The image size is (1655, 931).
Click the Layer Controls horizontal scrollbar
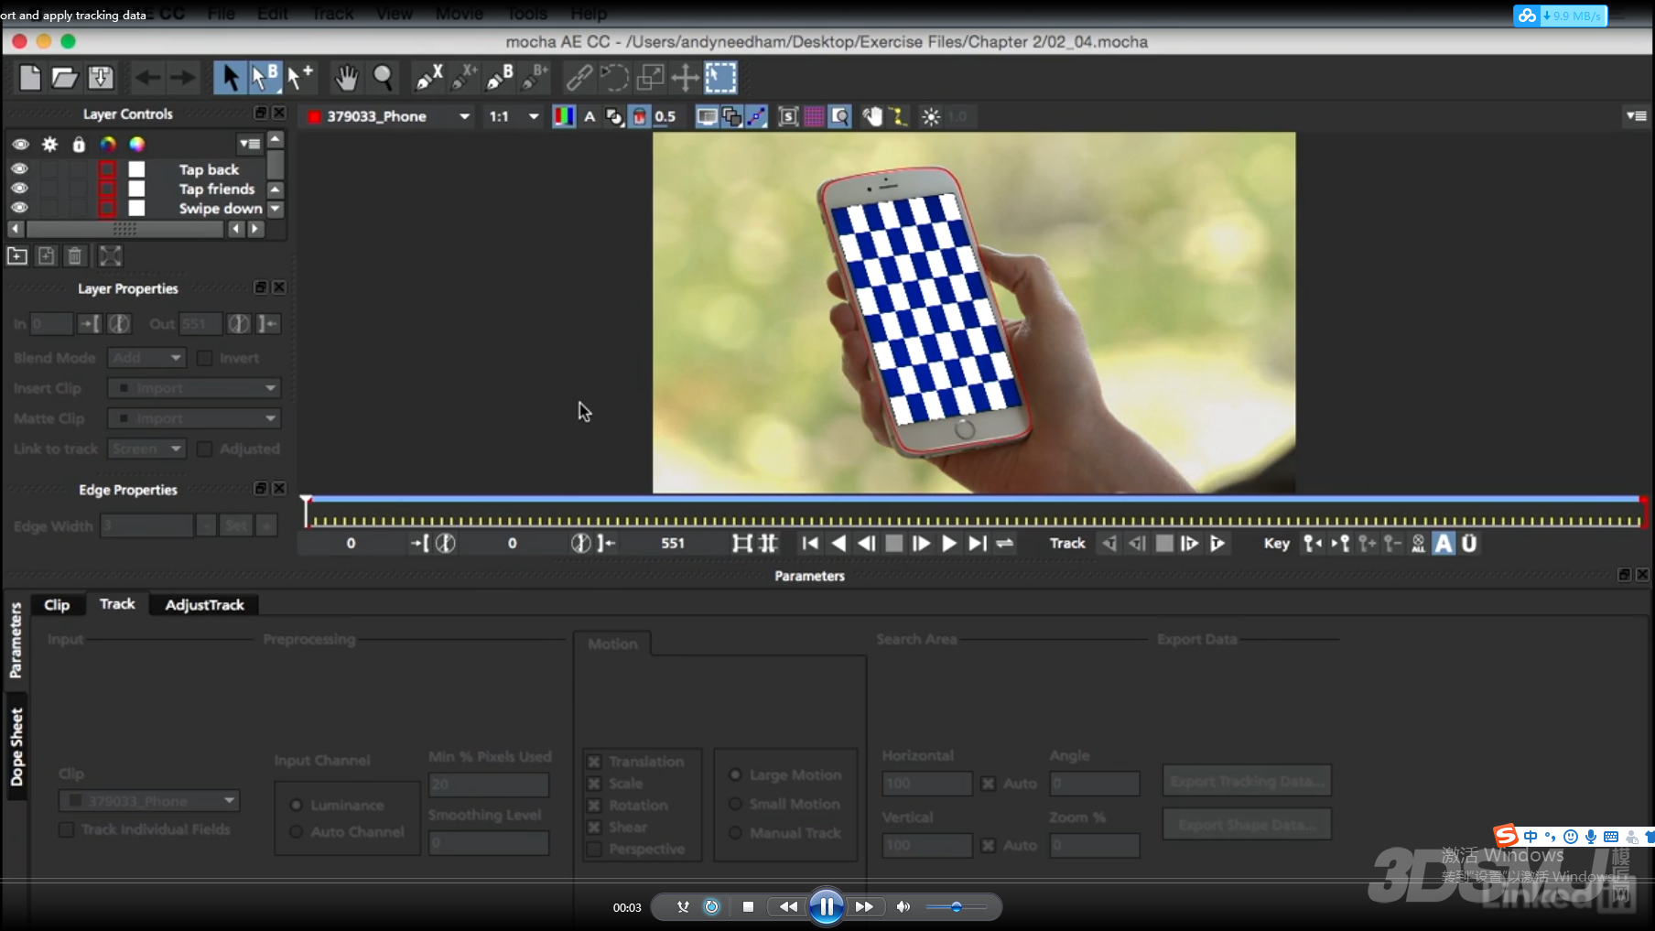pyautogui.click(x=124, y=229)
